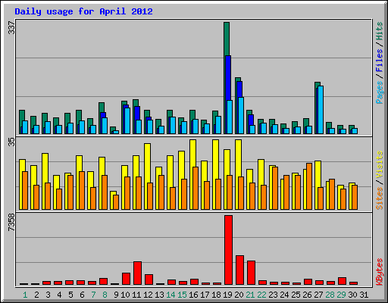Click day label '11' on the x-axis
This screenshot has height=303, width=388.
point(136,295)
